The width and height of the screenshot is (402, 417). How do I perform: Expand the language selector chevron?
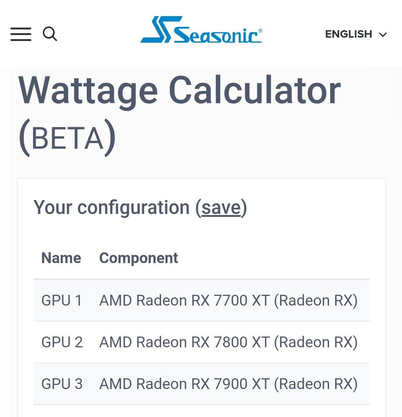coord(383,35)
